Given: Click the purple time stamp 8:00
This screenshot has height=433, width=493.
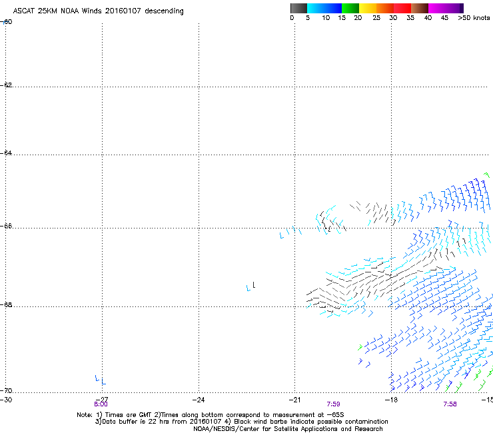Looking at the screenshot, I should coord(101,404).
